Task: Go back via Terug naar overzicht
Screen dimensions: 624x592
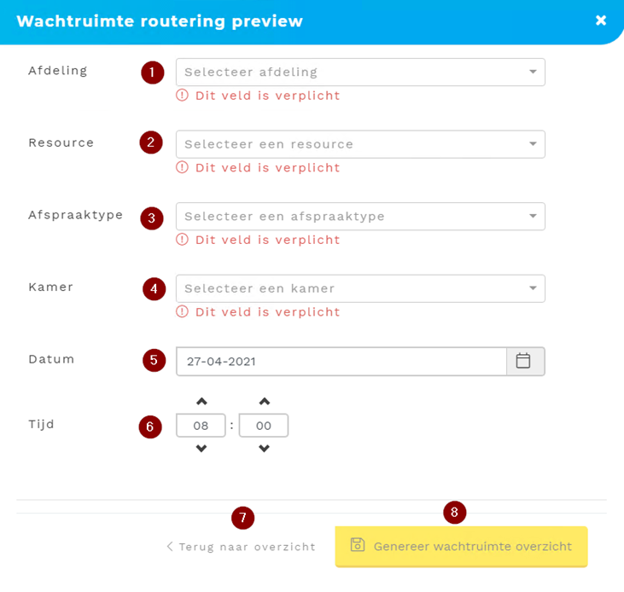Action: click(246, 547)
